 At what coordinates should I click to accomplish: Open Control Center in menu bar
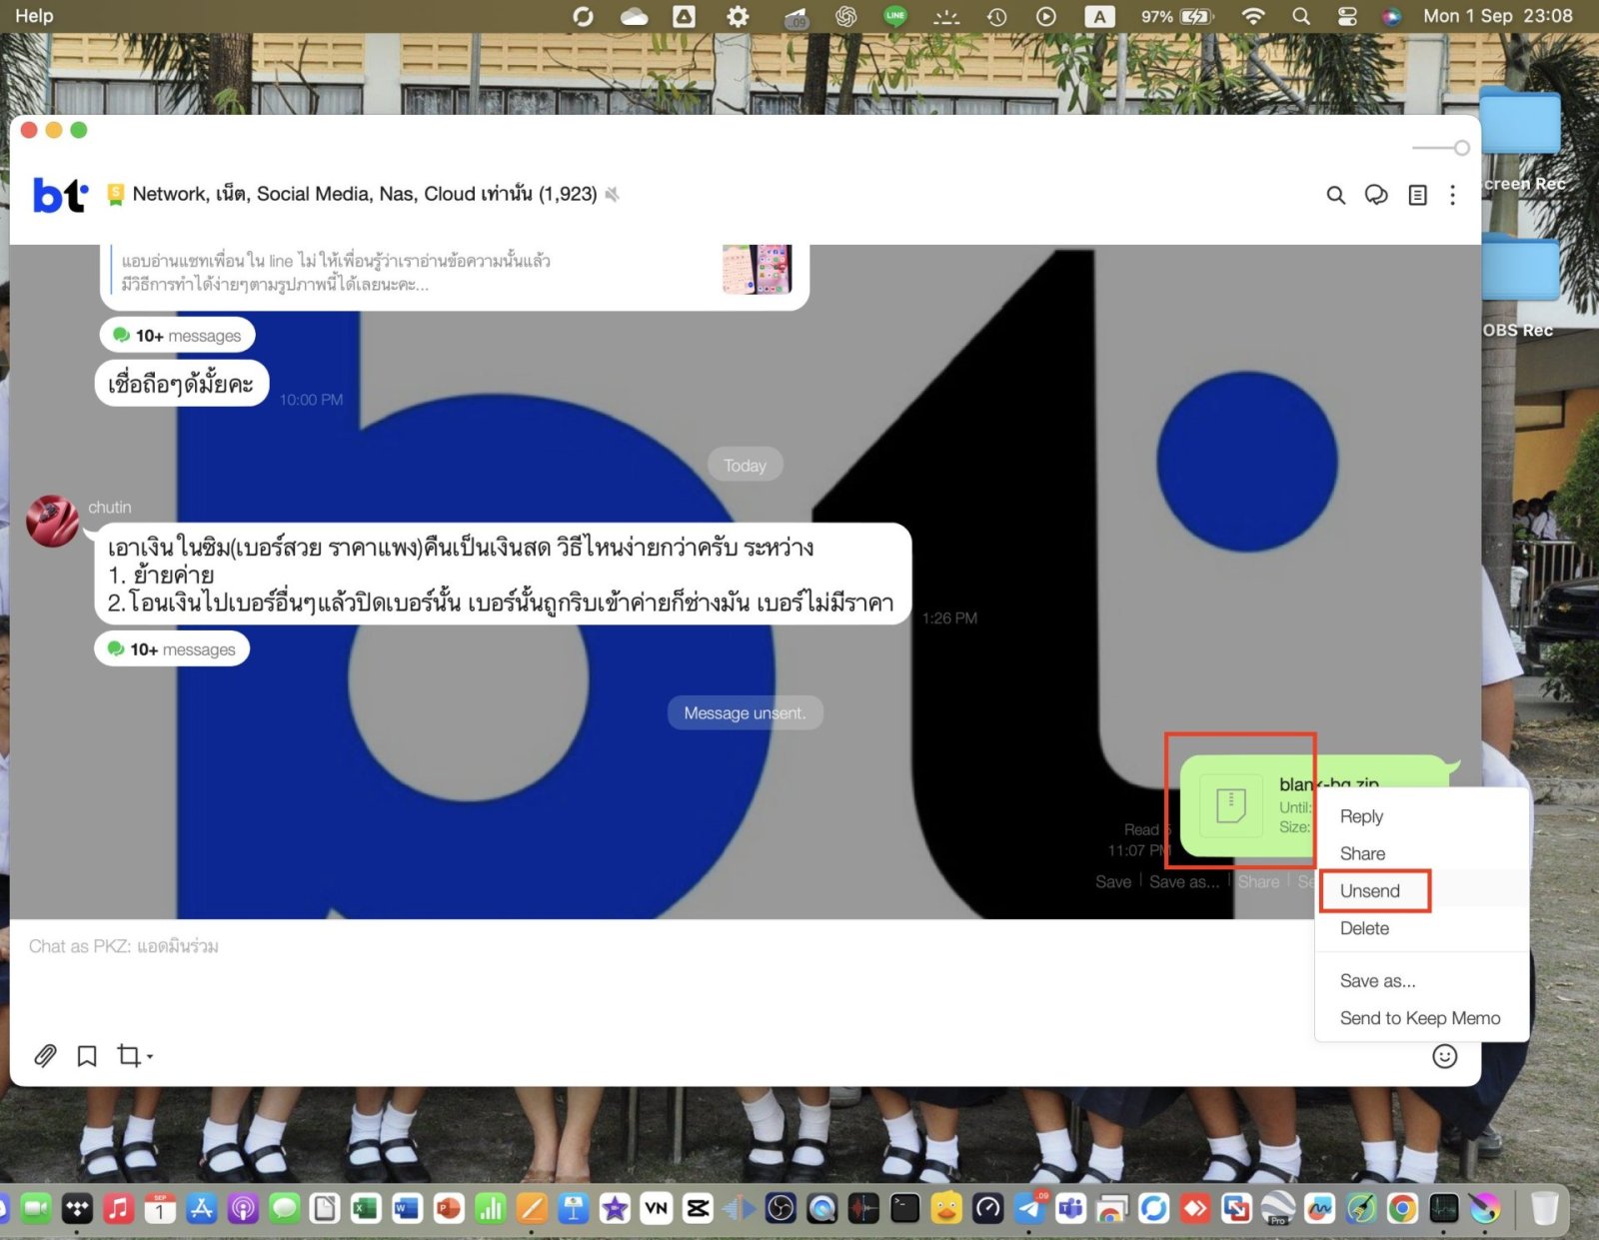coord(1347,16)
